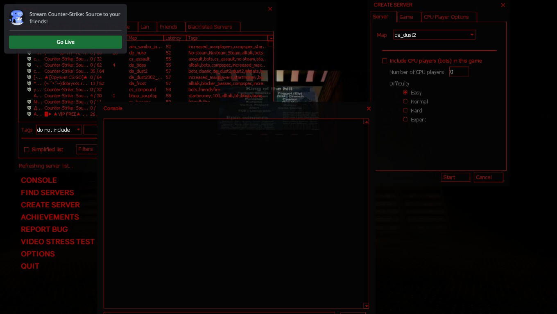Image resolution: width=557 pixels, height=314 pixels.
Task: Select the Server tab in Create Server
Action: point(384,17)
